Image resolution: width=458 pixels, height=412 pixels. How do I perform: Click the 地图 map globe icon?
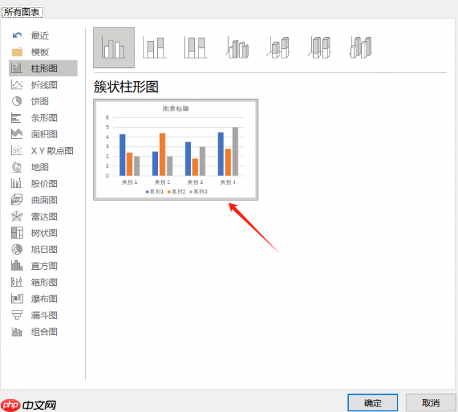[17, 167]
